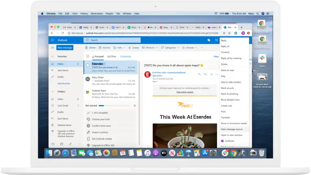
Task: Choose Forward in the context menu
Action: [225, 52]
